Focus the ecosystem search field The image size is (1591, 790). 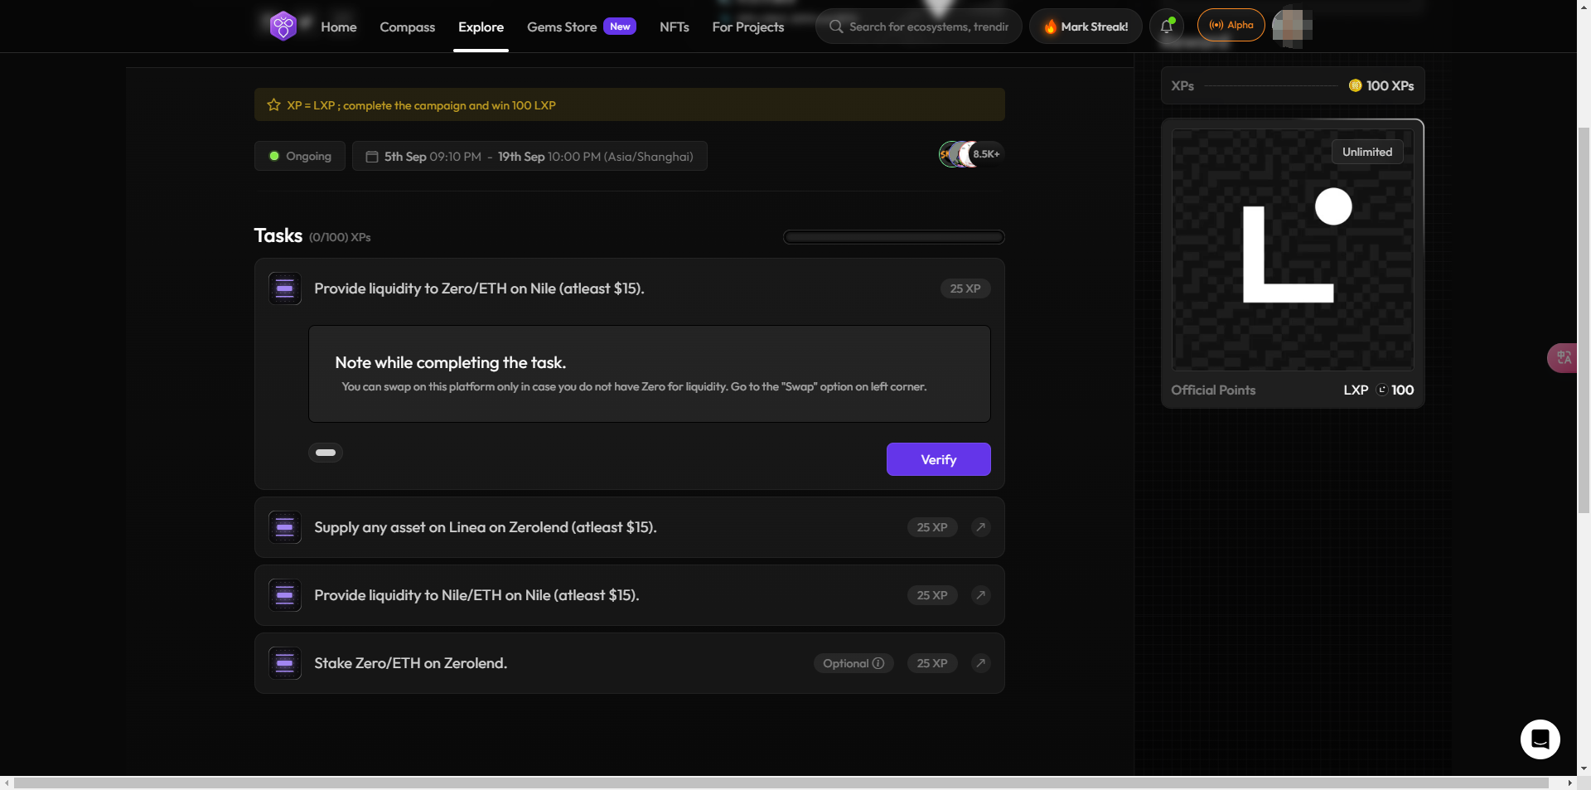[927, 27]
